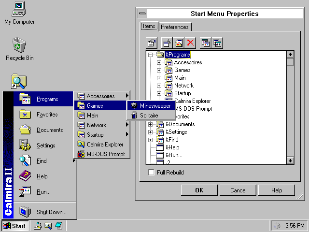Image resolution: width=309 pixels, height=232 pixels.
Task: Collapse the &Programs tree node
Action: [150, 55]
